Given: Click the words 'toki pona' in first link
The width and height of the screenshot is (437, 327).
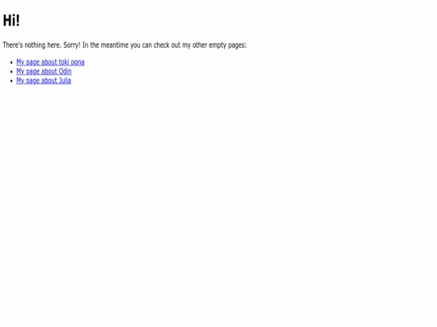Looking at the screenshot, I should click(x=72, y=62).
